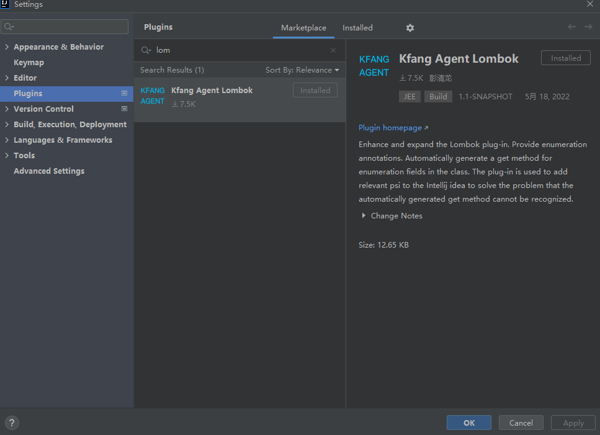Expand the Languages & Frameworks node
This screenshot has width=600, height=435.
[7, 140]
